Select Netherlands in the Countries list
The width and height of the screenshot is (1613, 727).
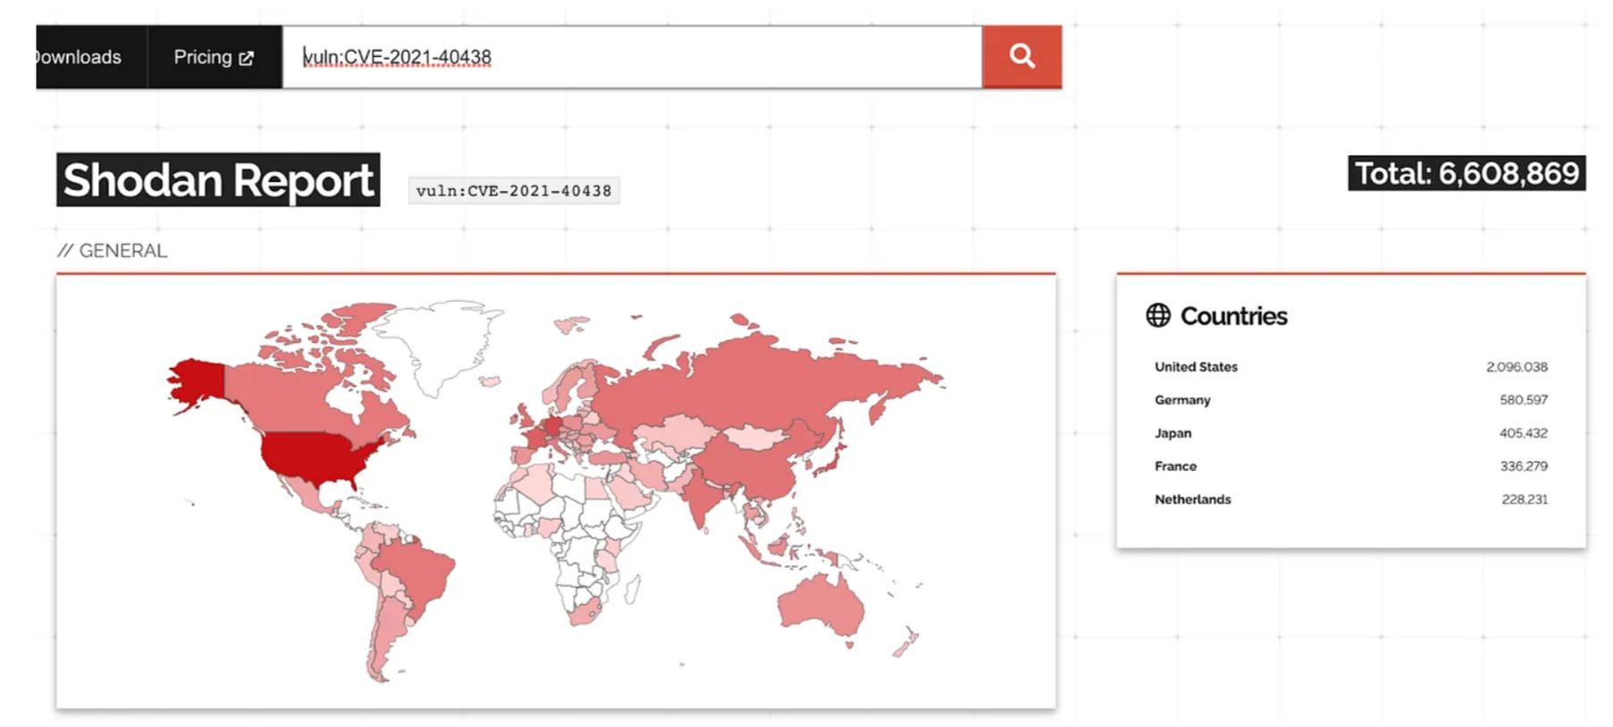[x=1192, y=499]
